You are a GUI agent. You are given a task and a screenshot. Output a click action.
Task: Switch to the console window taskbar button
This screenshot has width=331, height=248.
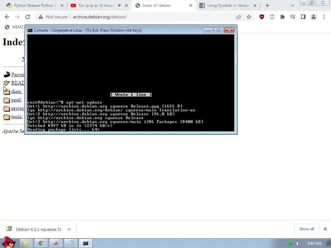tap(85, 243)
